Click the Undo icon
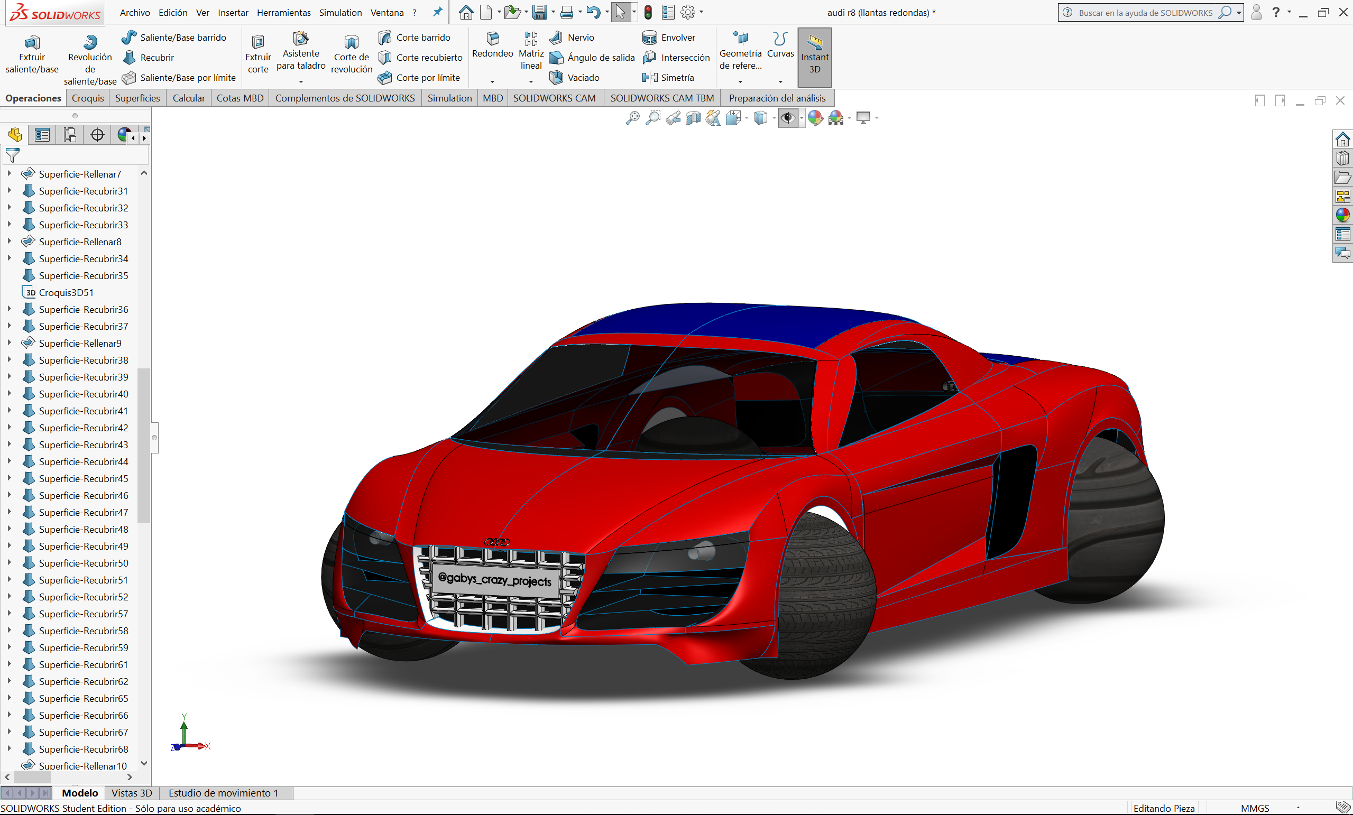1353x815 pixels. point(593,12)
